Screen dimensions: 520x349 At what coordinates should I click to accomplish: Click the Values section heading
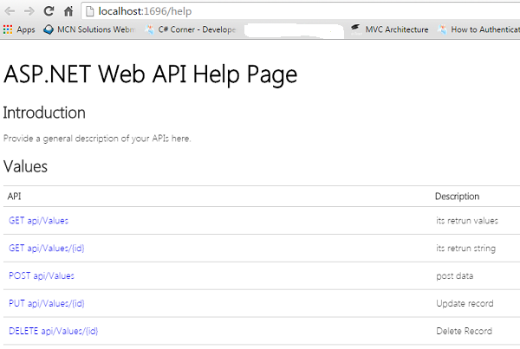coord(25,165)
